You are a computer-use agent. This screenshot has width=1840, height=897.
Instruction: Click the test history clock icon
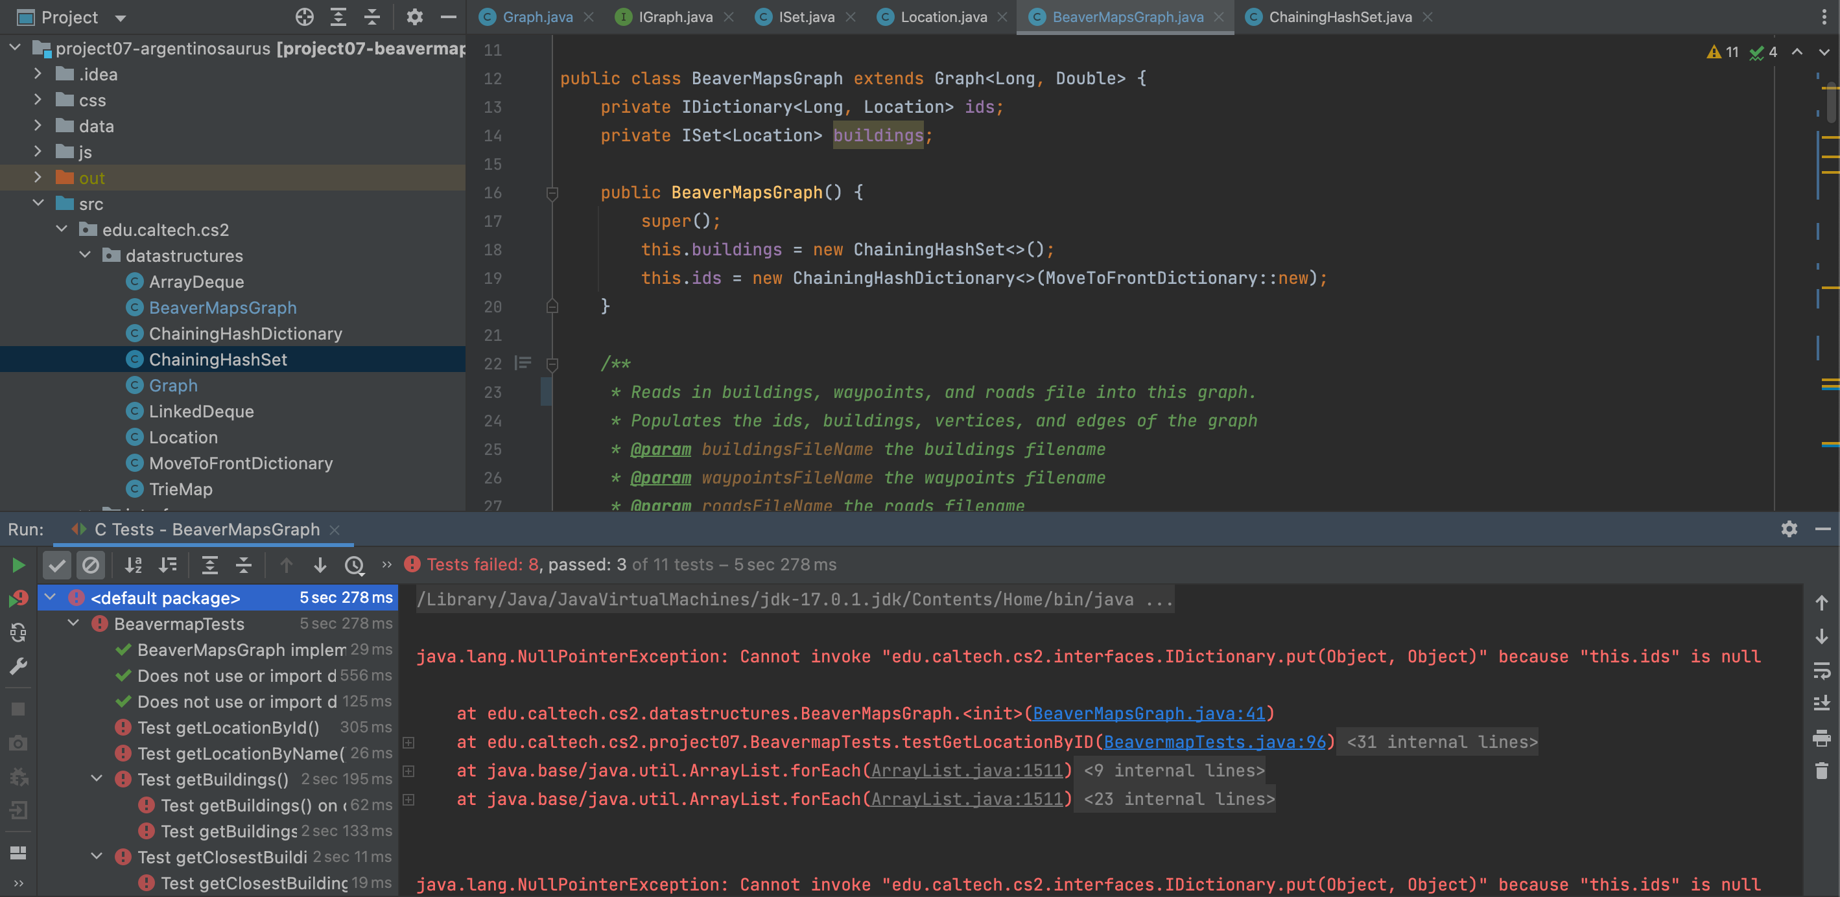354,565
